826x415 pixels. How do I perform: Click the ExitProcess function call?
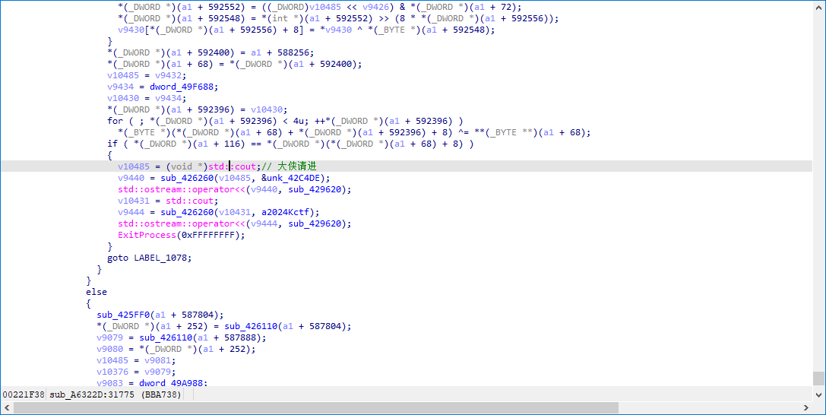coord(147,235)
